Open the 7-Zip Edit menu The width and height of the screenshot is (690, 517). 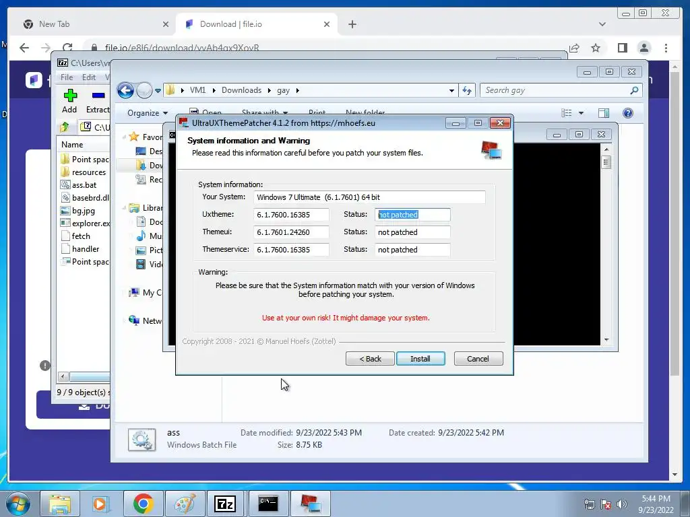[x=88, y=77]
